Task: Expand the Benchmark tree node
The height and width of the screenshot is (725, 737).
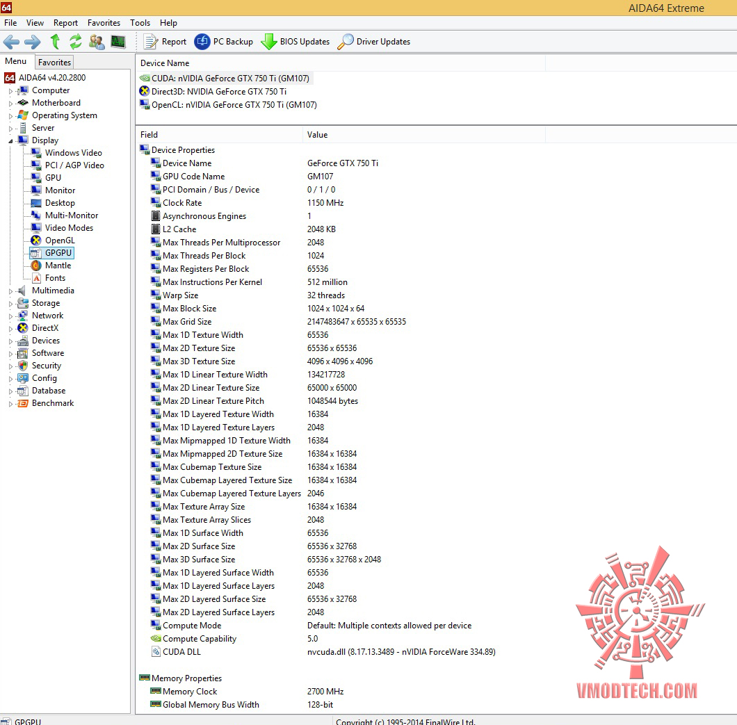Action: [x=10, y=404]
